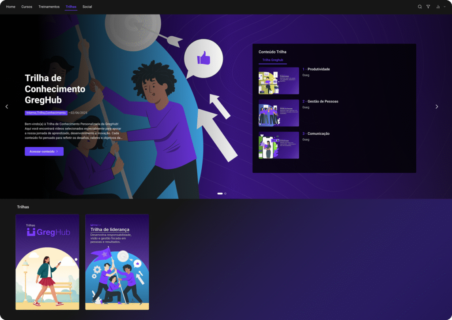This screenshot has width=452, height=320.
Task: Select the first carousel pill indicator
Action: (220, 194)
